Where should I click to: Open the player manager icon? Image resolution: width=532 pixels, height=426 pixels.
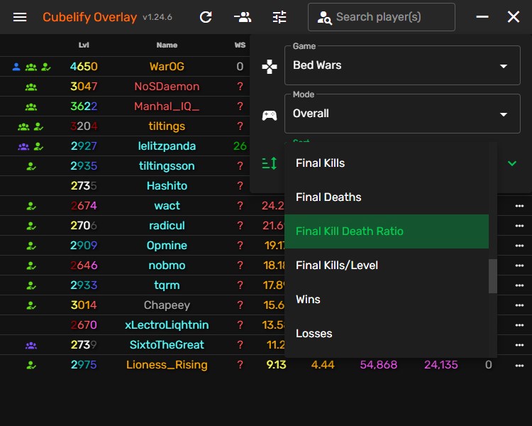coord(243,17)
